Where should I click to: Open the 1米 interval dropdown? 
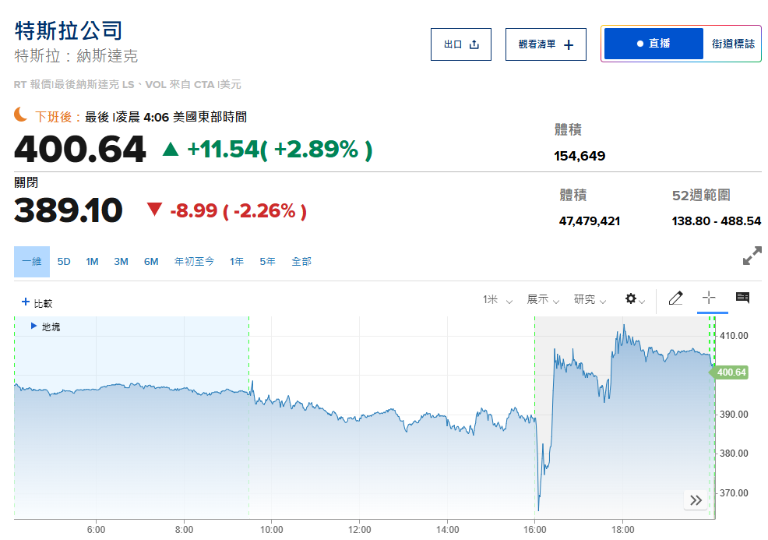tap(498, 299)
